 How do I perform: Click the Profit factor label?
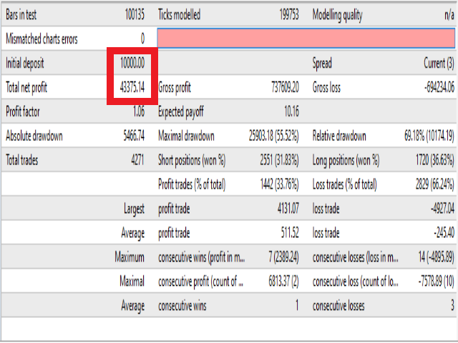click(23, 111)
